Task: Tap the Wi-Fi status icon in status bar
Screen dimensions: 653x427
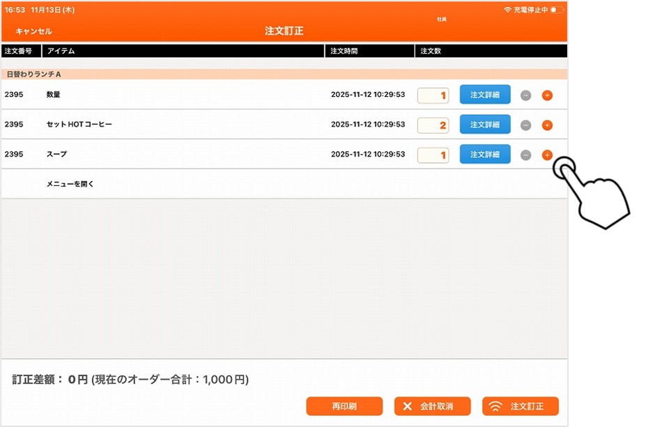Action: coord(507,10)
